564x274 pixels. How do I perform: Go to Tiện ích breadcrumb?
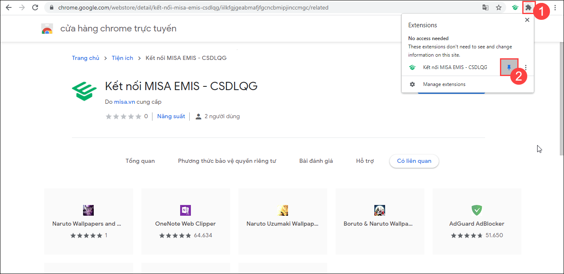pyautogui.click(x=122, y=58)
